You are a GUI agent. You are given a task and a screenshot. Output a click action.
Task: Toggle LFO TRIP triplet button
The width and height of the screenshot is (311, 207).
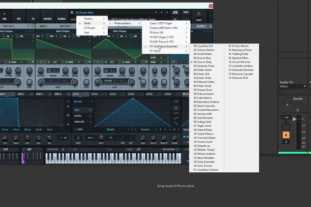pyautogui.click(x=122, y=138)
